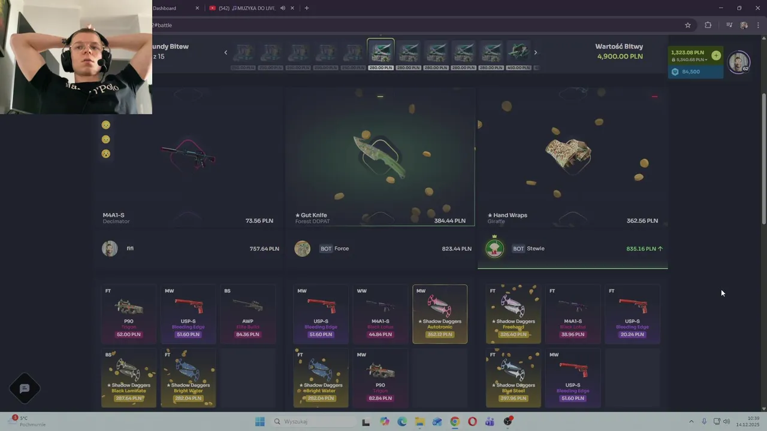767x431 pixels.
Task: Open Chrome media controls icon
Action: pos(729,25)
